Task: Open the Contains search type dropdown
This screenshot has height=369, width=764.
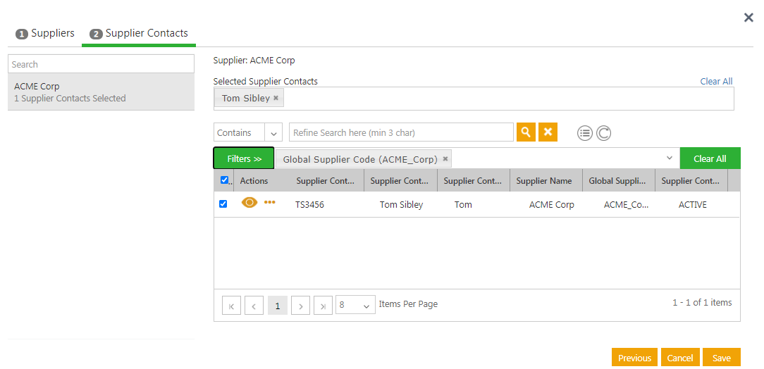Action: pyautogui.click(x=273, y=133)
